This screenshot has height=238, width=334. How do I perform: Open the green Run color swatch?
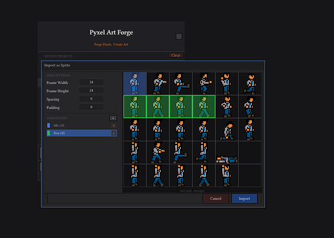click(48, 133)
